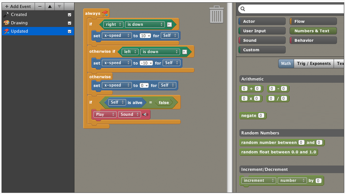
Task: Open the 'right' key dropdown
Action: (x=113, y=24)
